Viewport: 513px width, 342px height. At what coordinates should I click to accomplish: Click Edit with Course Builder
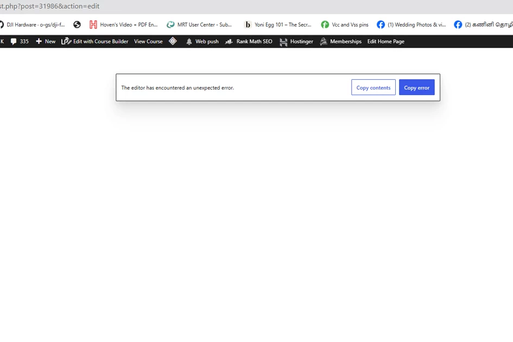95,42
